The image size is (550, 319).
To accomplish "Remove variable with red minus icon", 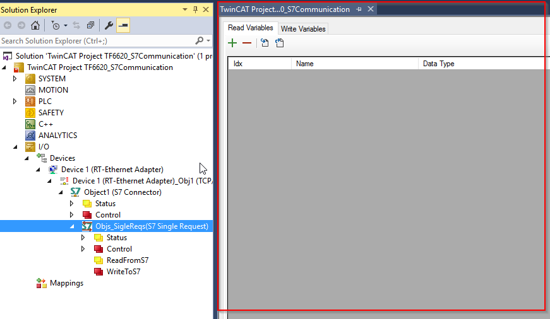I will 247,43.
